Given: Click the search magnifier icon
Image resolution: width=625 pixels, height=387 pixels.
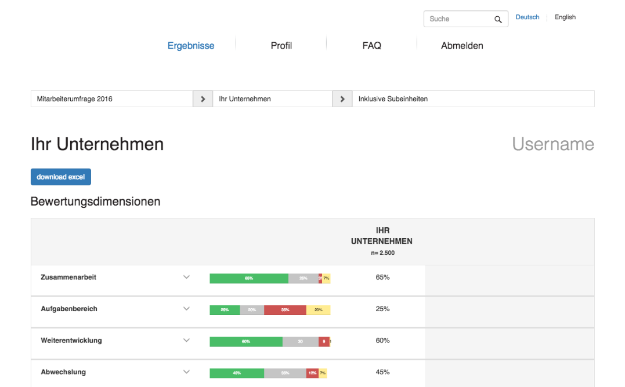Looking at the screenshot, I should [x=498, y=19].
